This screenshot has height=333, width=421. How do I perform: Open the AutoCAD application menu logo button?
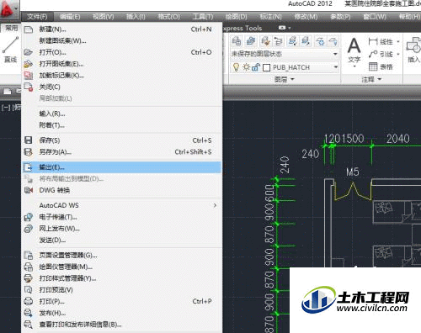[9, 9]
